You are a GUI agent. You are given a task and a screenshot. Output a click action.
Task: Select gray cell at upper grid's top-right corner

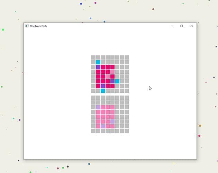pyautogui.click(x=127, y=57)
